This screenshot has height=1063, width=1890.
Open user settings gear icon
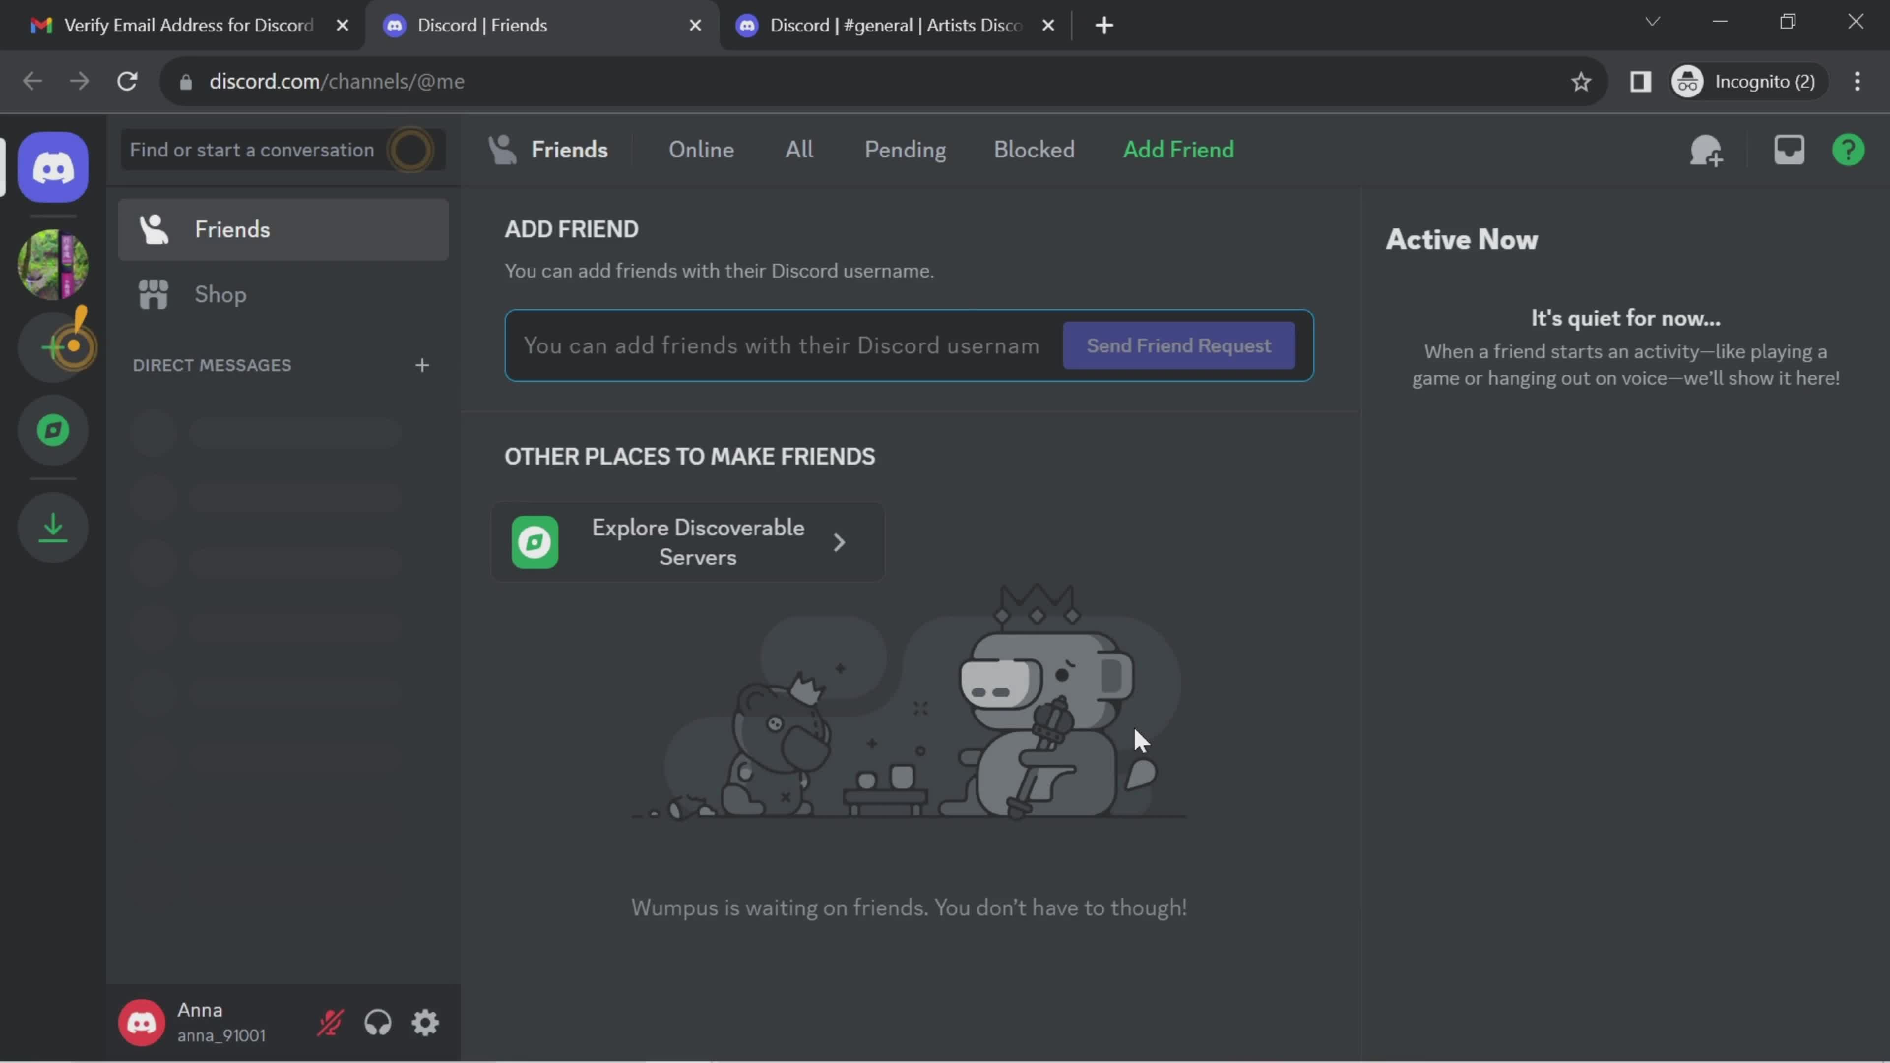[424, 1022]
